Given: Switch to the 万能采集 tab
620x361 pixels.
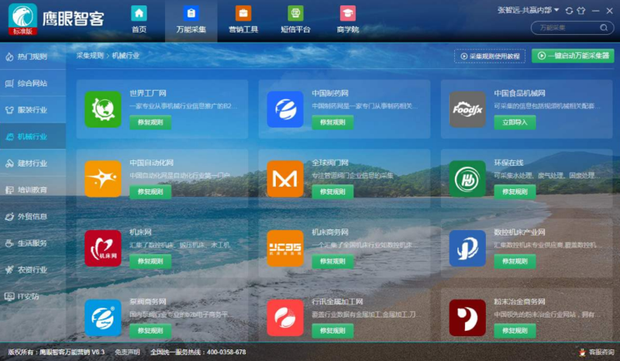Looking at the screenshot, I should click(x=191, y=20).
